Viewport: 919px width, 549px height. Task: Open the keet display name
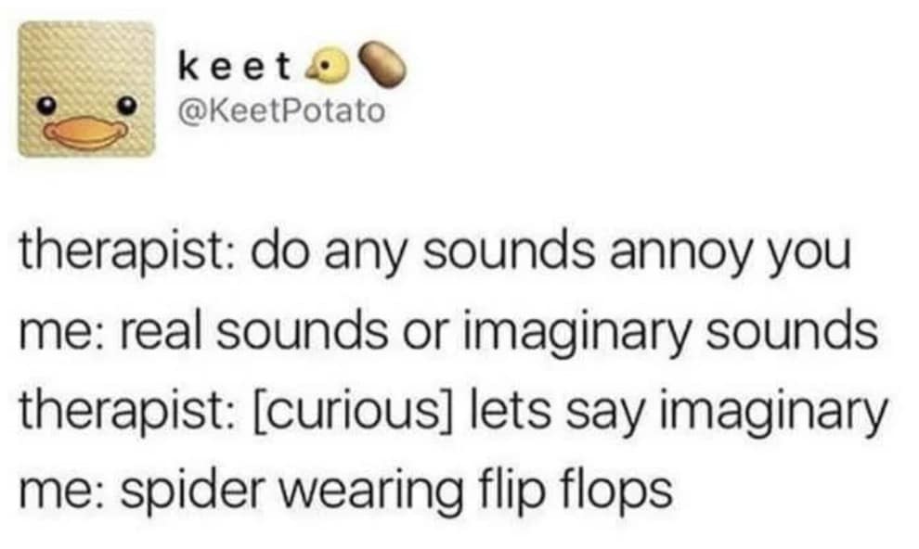(235, 68)
